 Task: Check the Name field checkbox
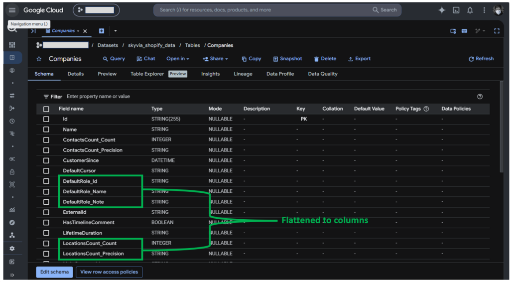46,130
